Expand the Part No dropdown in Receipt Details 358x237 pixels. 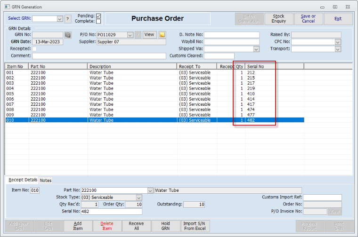150,190
